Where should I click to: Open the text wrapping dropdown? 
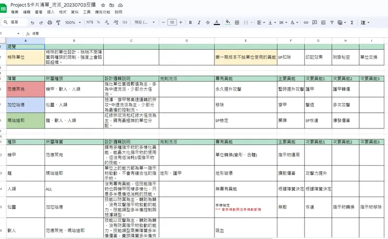click(283, 23)
